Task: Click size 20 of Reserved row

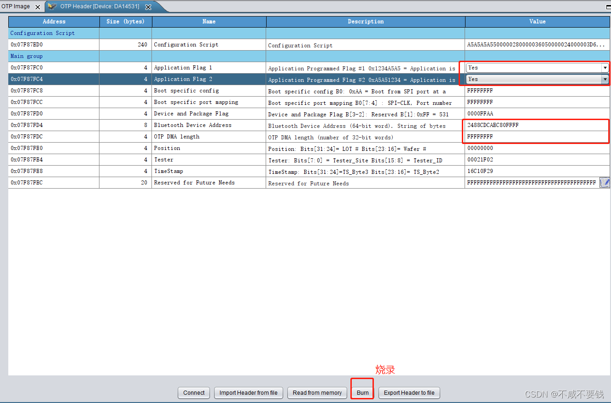Action: click(126, 183)
